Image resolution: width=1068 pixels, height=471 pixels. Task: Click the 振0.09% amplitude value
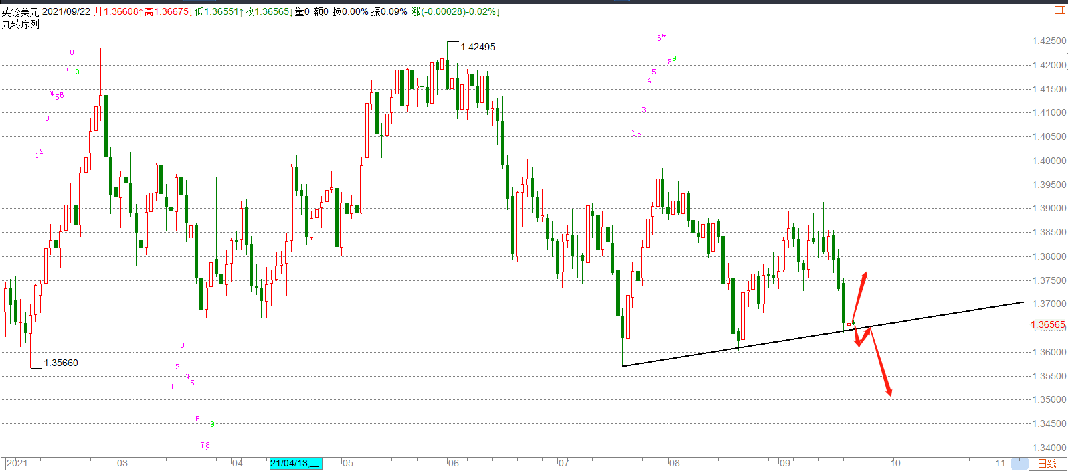[x=389, y=12]
